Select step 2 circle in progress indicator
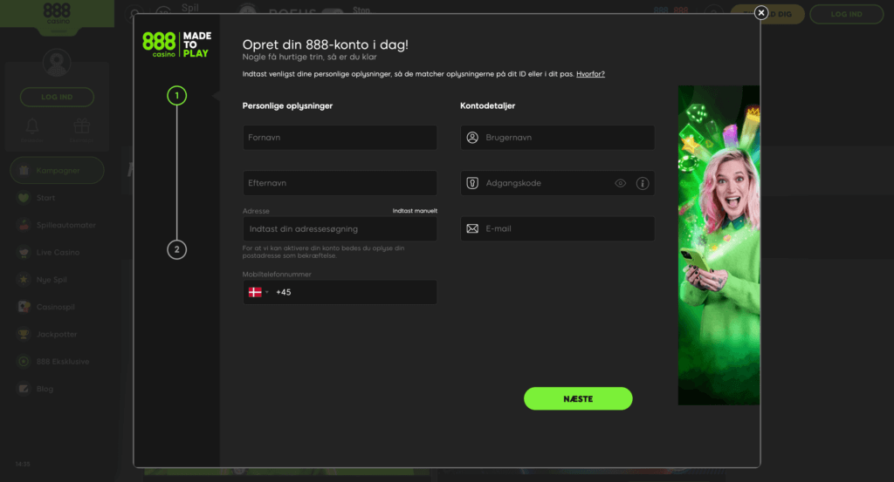 pyautogui.click(x=176, y=249)
